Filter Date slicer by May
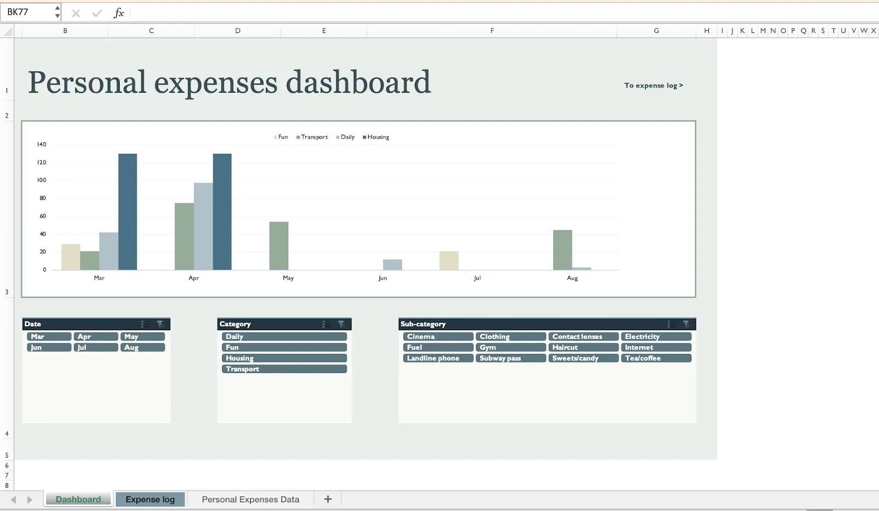879x511 pixels. pos(143,336)
